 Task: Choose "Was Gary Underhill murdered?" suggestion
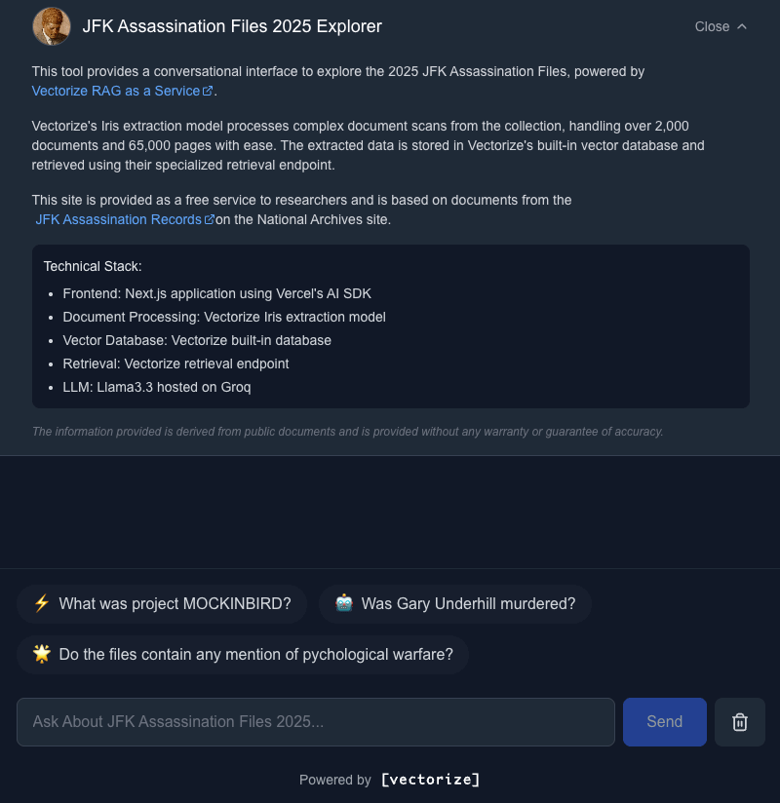click(468, 603)
